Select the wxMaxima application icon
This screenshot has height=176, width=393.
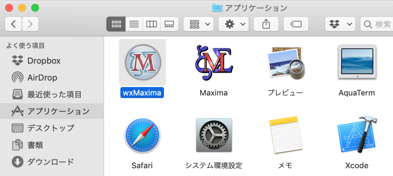tap(143, 62)
